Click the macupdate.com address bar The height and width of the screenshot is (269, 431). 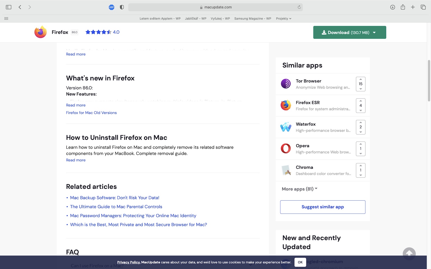click(215, 7)
